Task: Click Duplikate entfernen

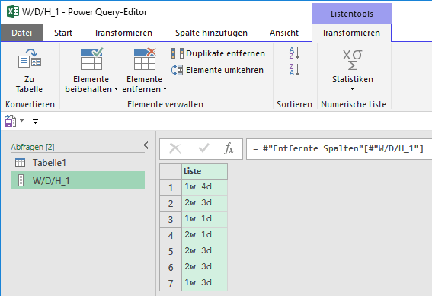Action: [218, 53]
